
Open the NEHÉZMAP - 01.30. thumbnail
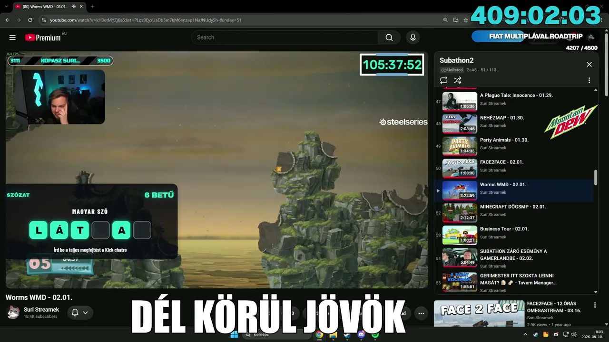click(460, 123)
